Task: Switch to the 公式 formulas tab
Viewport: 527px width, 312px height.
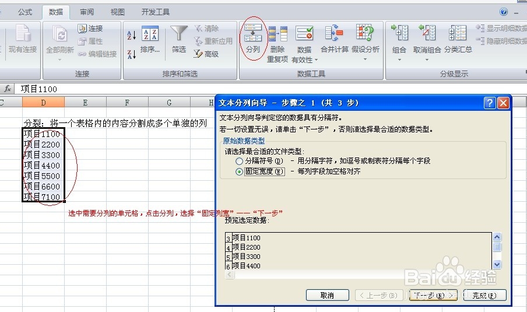Action: coord(25,12)
